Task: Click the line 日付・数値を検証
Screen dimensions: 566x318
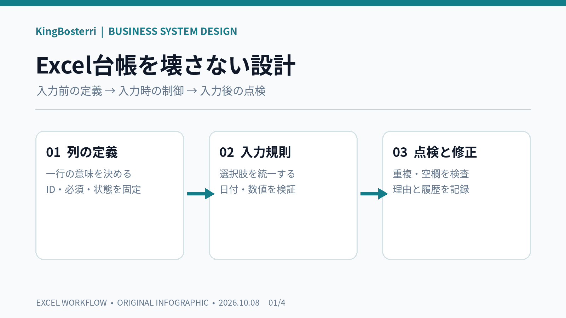Action: [x=258, y=189]
